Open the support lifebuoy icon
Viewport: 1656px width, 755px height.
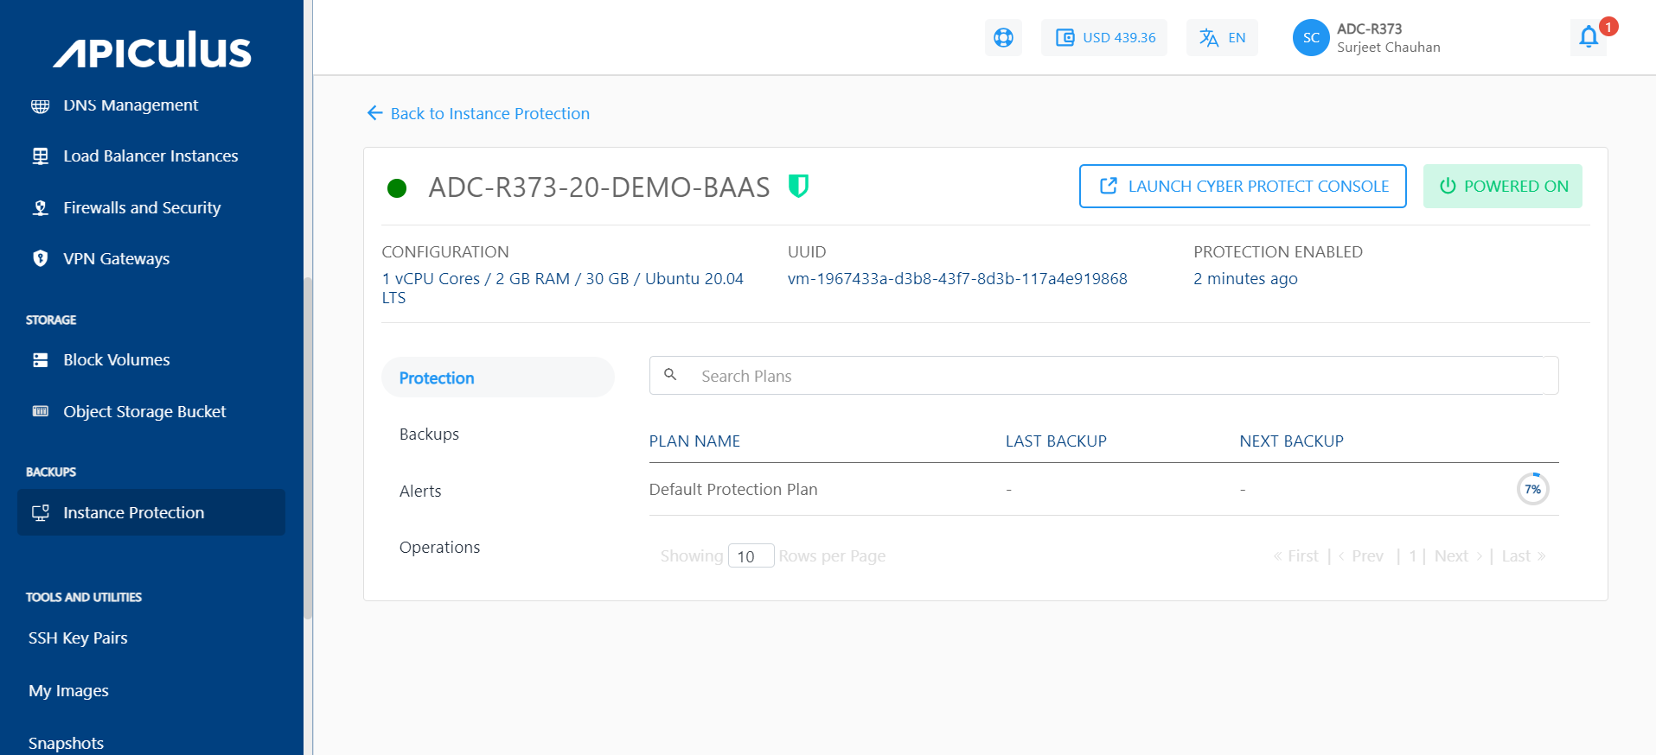point(1003,38)
